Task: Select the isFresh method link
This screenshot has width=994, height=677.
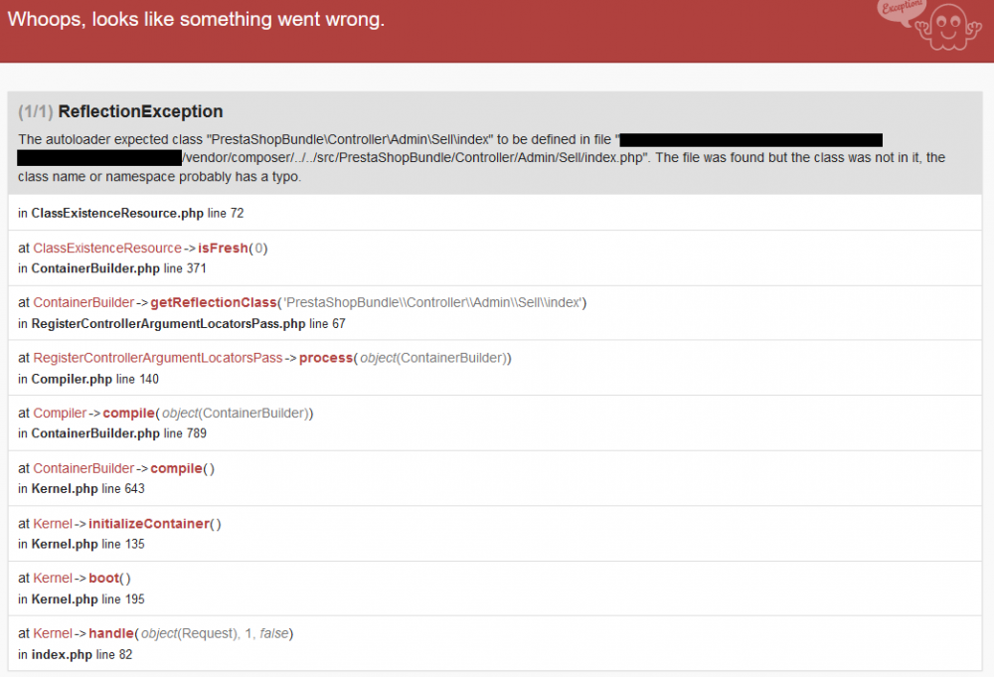Action: (222, 248)
